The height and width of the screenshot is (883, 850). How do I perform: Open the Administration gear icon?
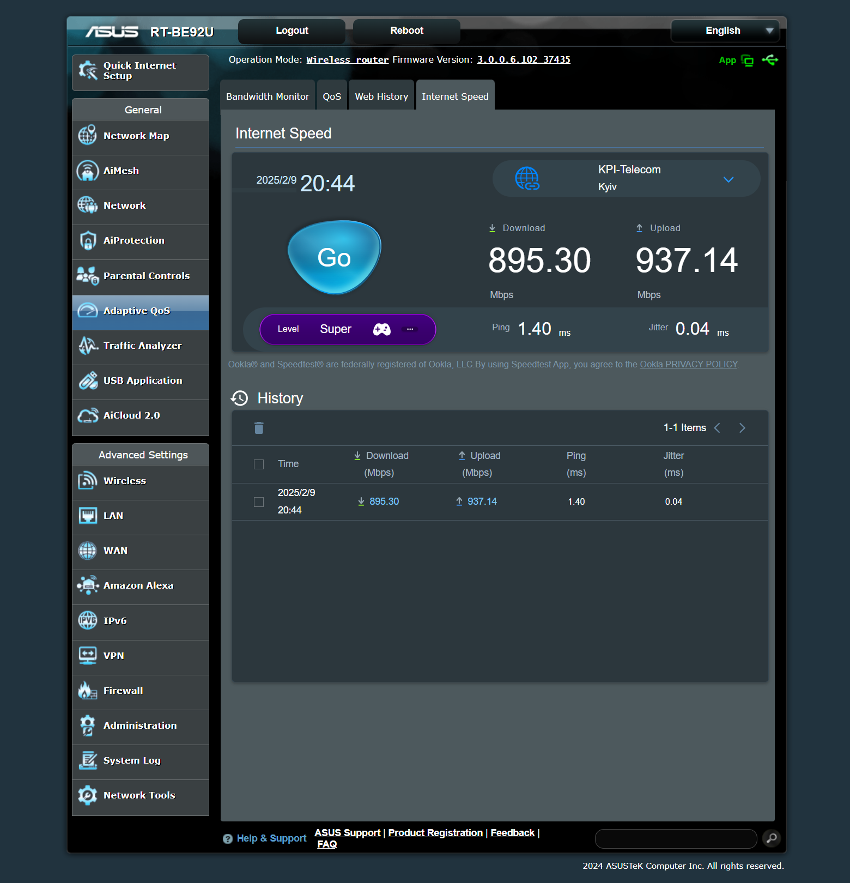coord(87,725)
